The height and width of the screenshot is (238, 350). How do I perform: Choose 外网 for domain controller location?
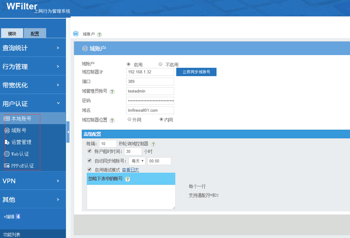tap(129, 119)
